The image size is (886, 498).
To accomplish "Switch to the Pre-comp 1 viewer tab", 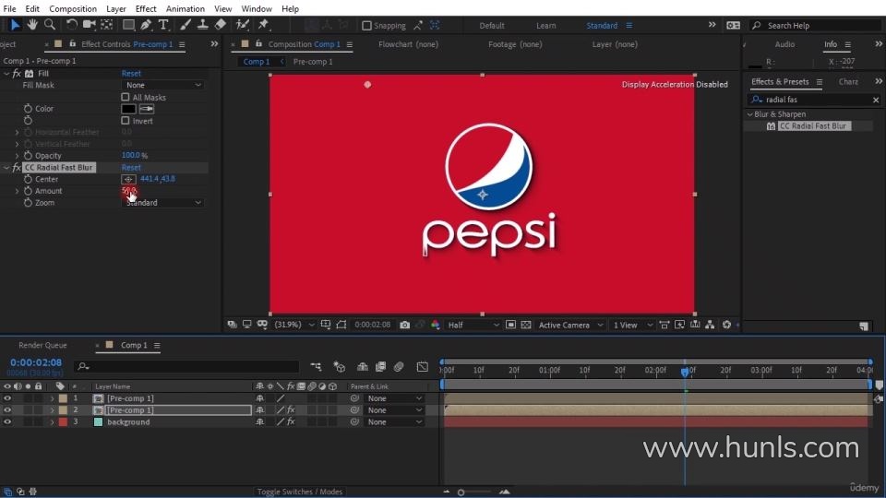I will click(311, 62).
